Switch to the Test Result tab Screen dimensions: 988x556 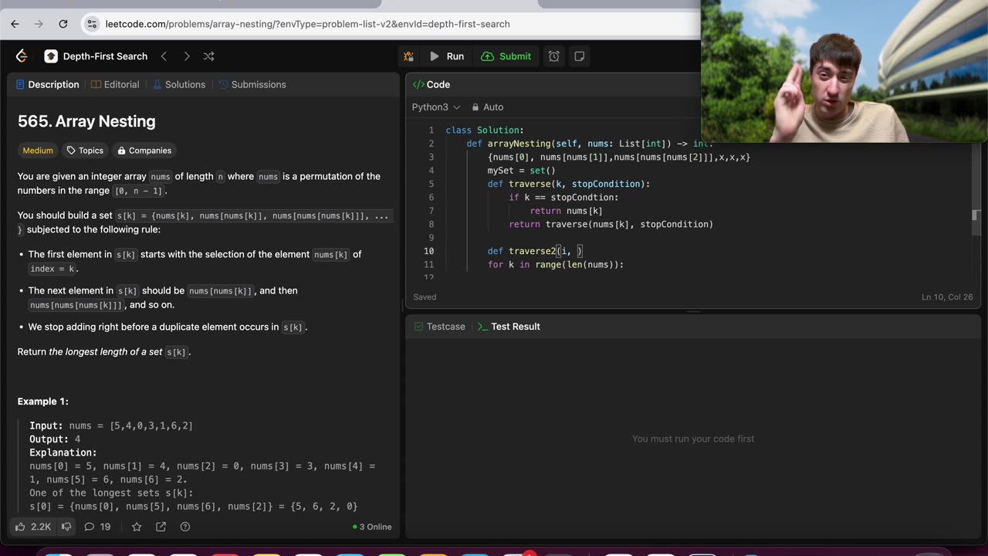[x=509, y=327]
